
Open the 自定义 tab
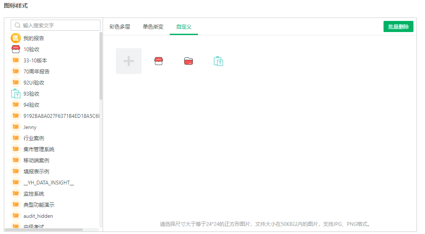point(184,26)
